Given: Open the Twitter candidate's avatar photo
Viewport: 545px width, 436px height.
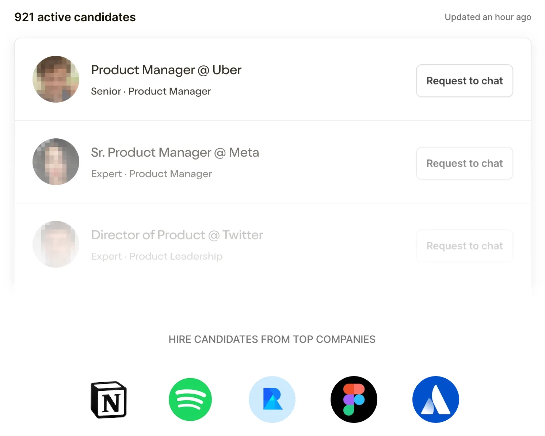Looking at the screenshot, I should 56,244.
